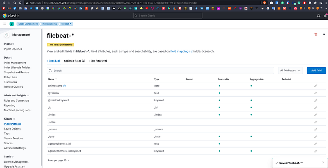Open the hamburger navigation menu

pos(5,24)
